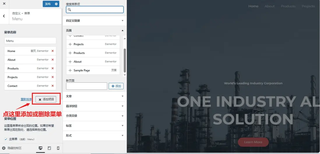This screenshot has width=320, height=154.
Task: Click About in the site preview navigation
Action: tap(270, 6)
